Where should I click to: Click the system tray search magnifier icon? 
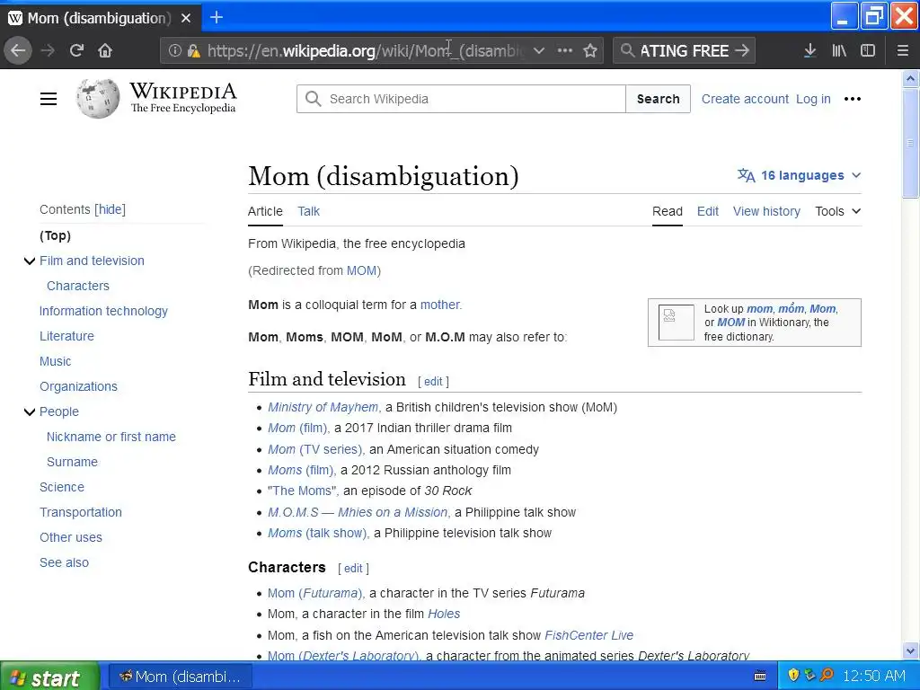[827, 676]
